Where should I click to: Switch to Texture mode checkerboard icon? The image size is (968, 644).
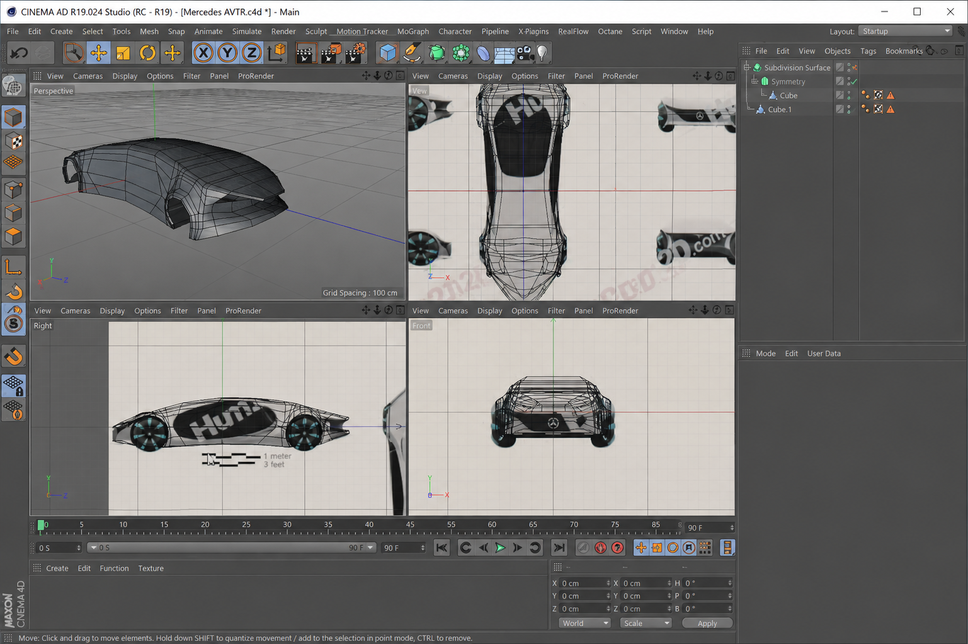coord(13,141)
